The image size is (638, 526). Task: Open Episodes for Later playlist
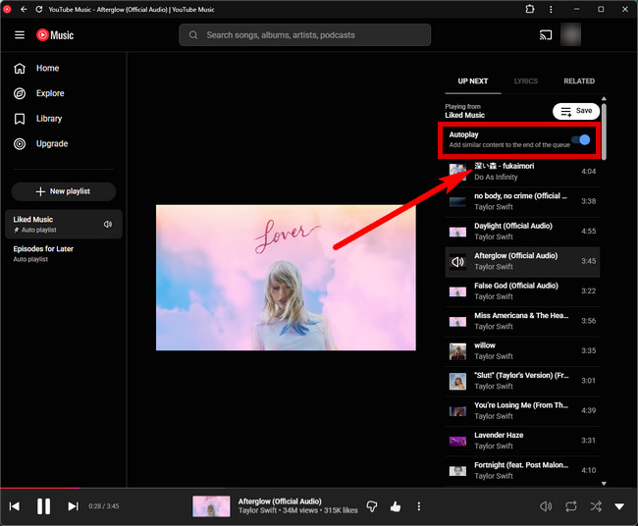coord(64,253)
